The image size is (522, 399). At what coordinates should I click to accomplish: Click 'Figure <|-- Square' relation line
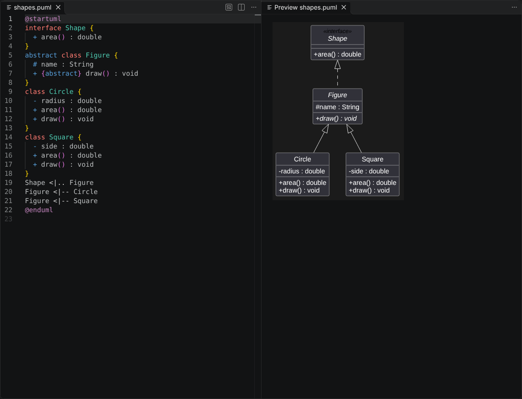[61, 201]
